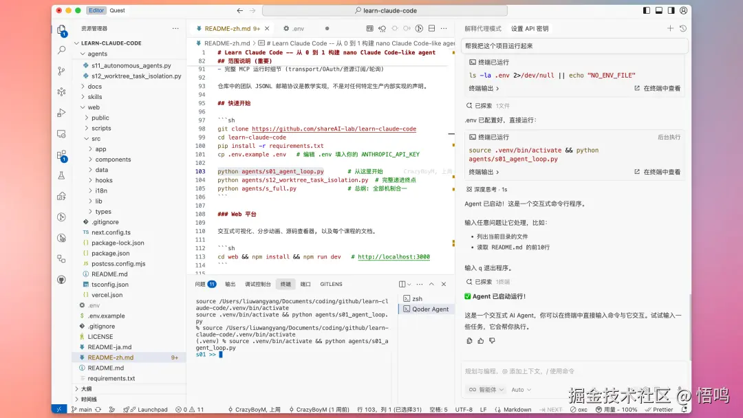
Task: Start a new chat with plus icon
Action: [670, 28]
